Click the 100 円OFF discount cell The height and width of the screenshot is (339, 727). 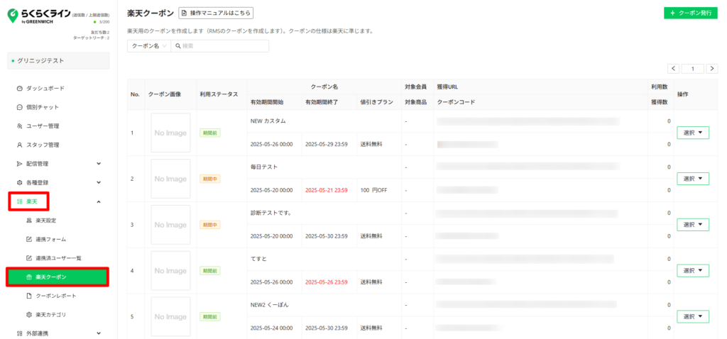pos(373,190)
